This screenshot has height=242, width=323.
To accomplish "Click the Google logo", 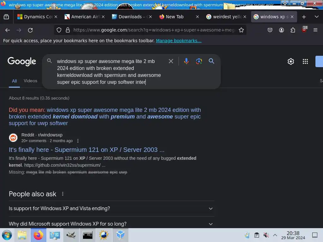I will (x=22, y=61).
